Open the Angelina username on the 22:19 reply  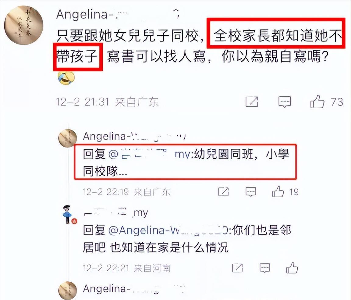coord(134,136)
